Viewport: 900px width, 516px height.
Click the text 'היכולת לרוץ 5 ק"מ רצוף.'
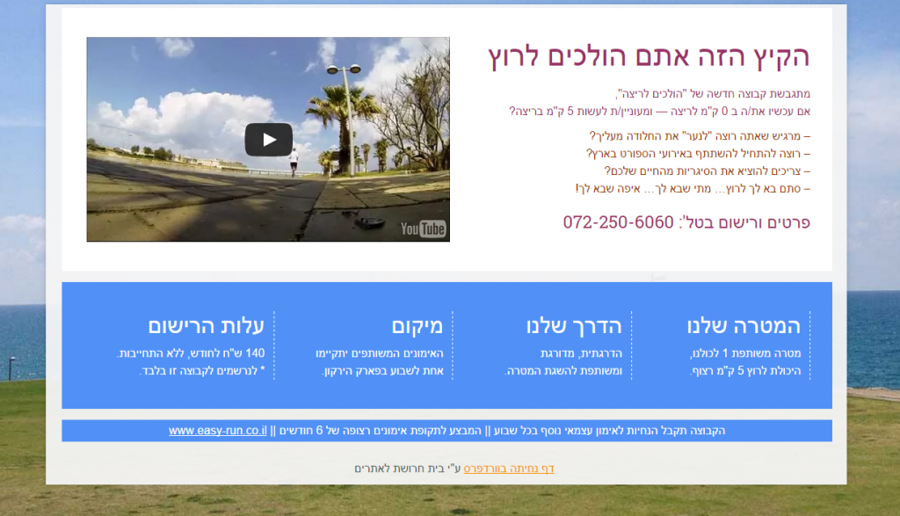pos(745,371)
